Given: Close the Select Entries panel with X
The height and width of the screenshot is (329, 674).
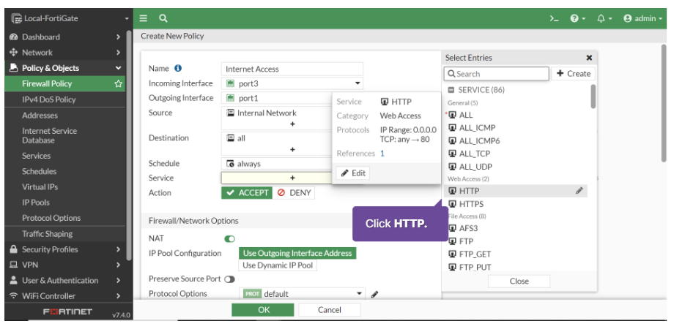Looking at the screenshot, I should [x=589, y=58].
